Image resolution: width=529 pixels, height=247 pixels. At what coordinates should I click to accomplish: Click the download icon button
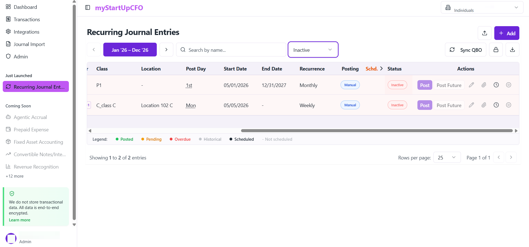tap(512, 50)
